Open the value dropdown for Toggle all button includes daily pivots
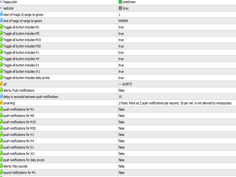 (x=121, y=78)
